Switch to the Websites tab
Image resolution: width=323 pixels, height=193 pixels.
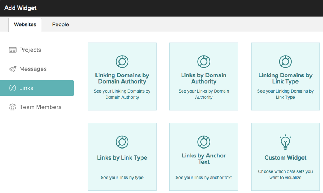[25, 24]
